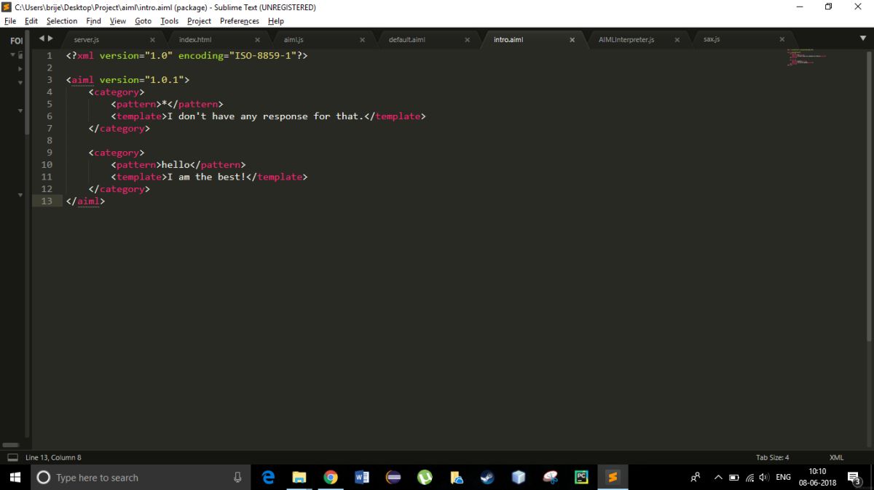Change indentation via Tab Size: 4
This screenshot has height=490, width=874.
(x=772, y=457)
